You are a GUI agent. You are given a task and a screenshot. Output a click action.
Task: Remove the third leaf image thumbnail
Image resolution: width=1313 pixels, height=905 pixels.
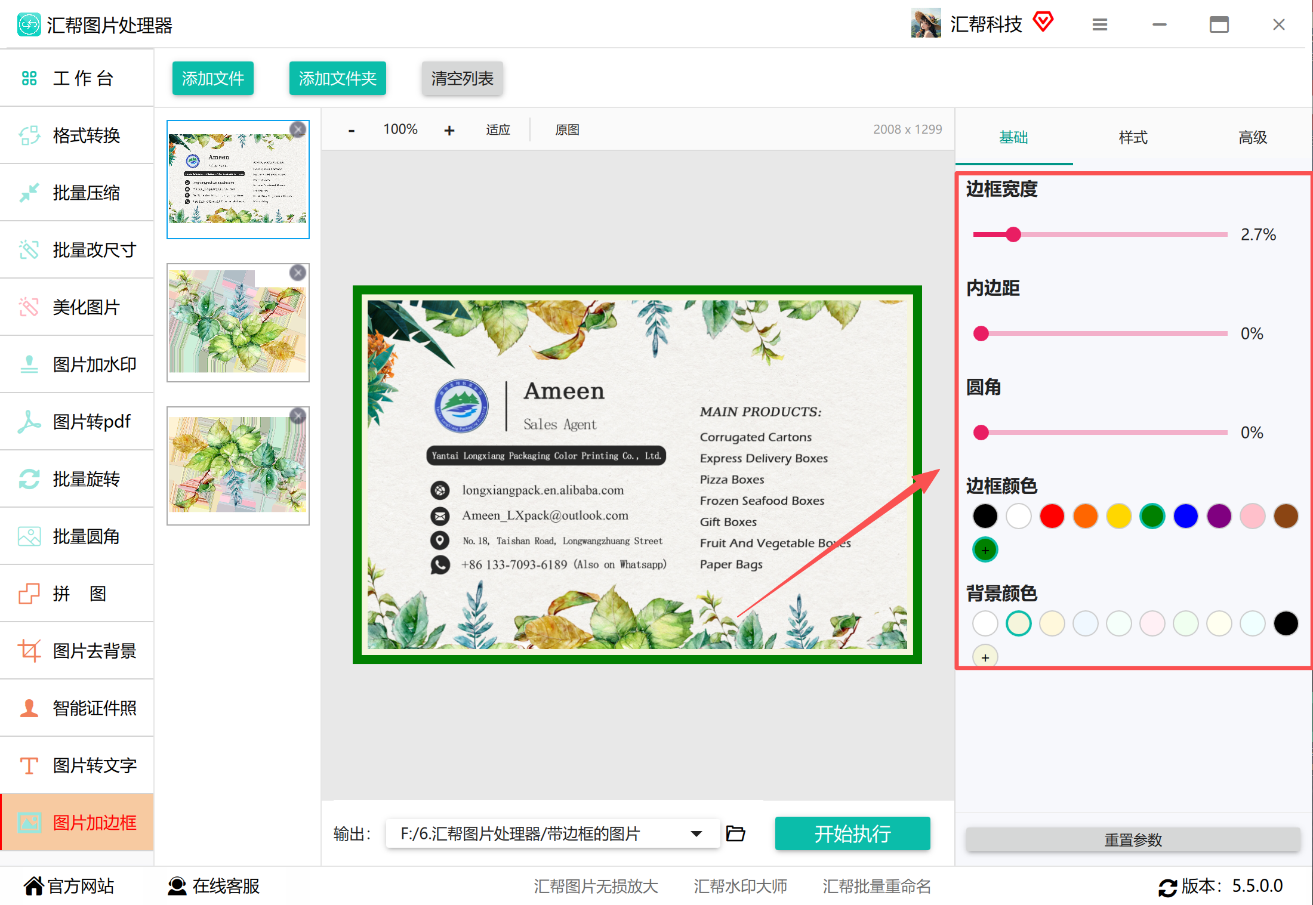[x=298, y=416]
